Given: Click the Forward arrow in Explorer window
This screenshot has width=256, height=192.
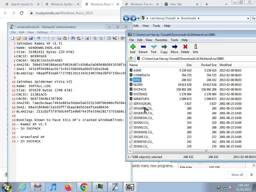Looking at the screenshot, I should pos(133,18).
